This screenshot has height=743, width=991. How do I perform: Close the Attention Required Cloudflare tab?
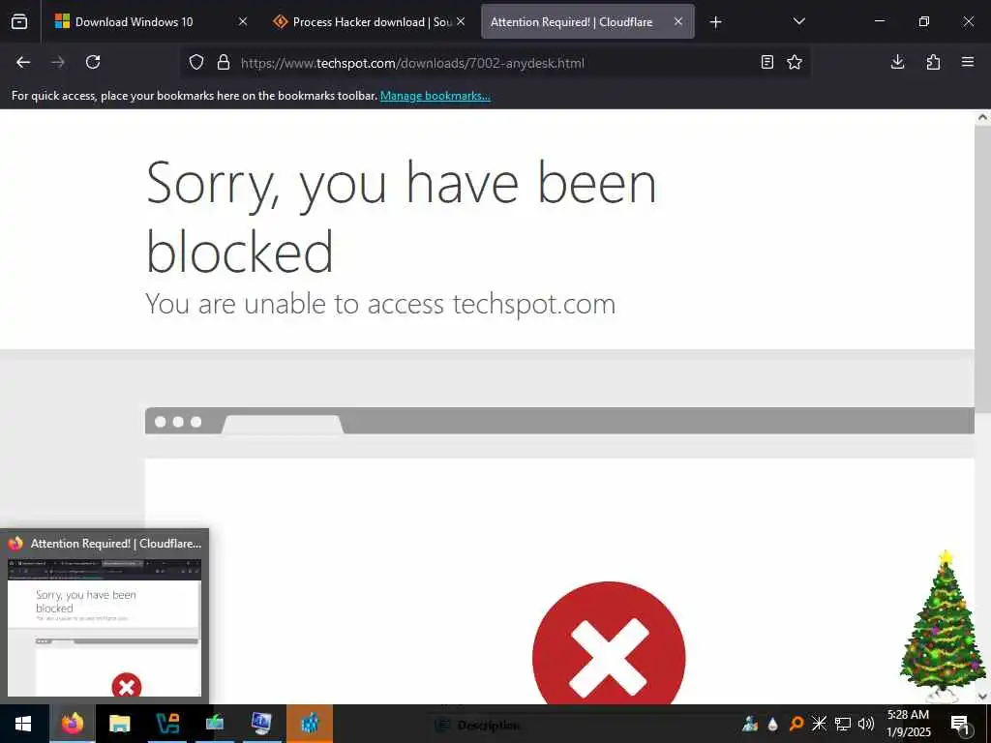[x=678, y=21]
